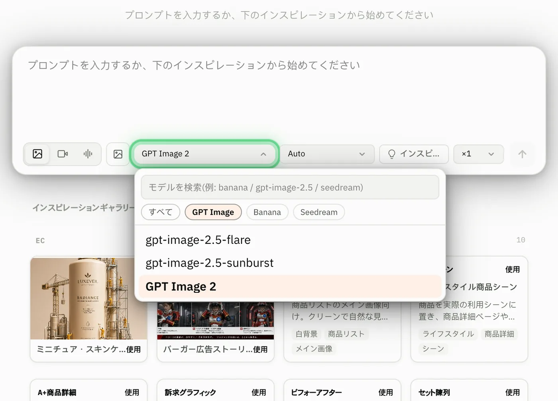This screenshot has width=558, height=401.
Task: Send prompt with the up arrow button
Action: tap(522, 154)
